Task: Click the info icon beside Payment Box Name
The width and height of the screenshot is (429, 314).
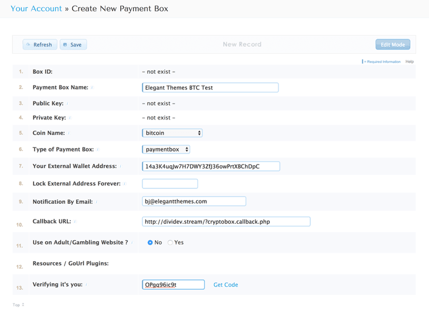Action: [x=92, y=87]
